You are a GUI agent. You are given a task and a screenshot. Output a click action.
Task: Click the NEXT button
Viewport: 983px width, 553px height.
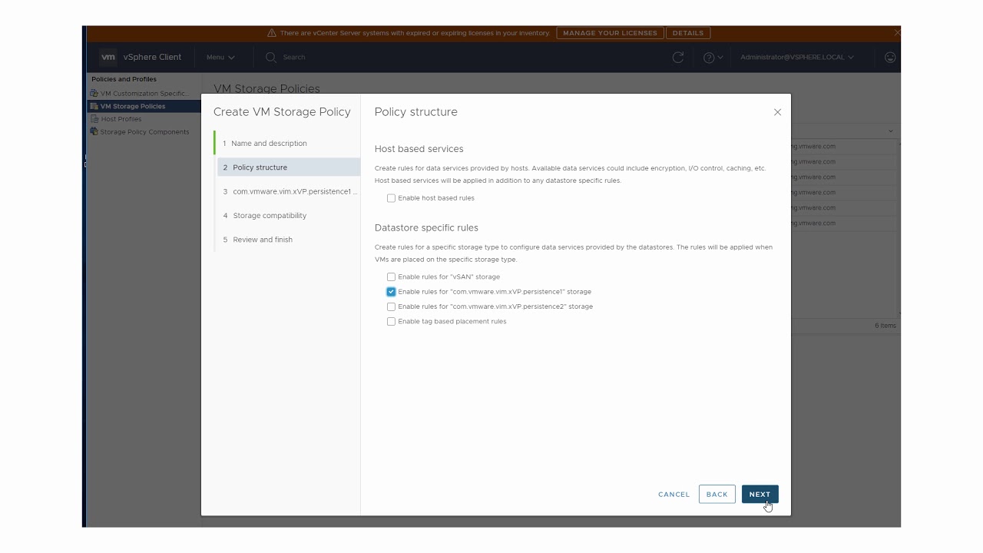point(760,495)
